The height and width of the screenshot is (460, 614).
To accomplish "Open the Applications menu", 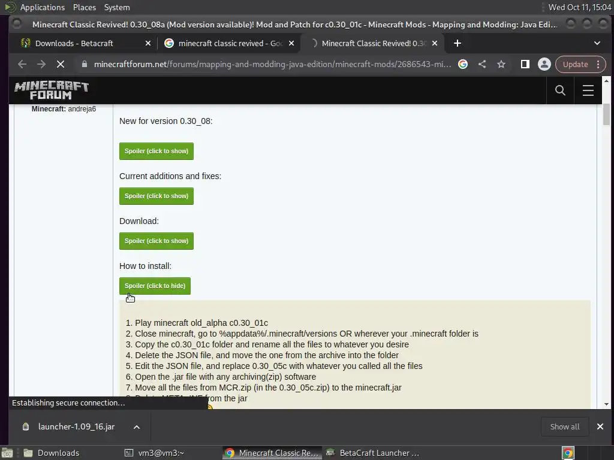I will point(43,7).
